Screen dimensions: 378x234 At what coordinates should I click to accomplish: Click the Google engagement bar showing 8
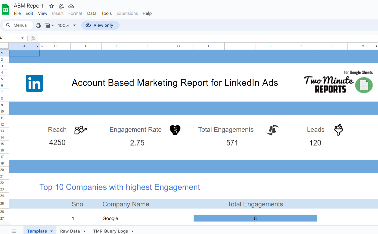[255, 218]
